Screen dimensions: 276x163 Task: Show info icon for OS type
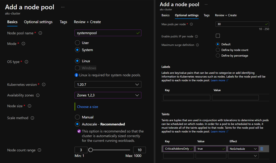(26, 62)
